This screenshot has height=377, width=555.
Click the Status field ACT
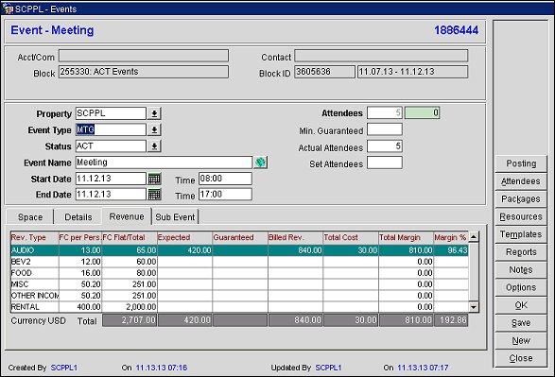[111, 146]
